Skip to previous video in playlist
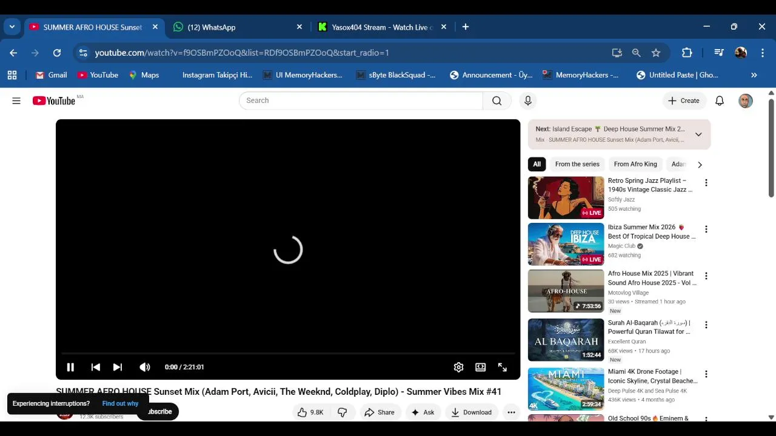Screen dimensions: 776x436 (95, 367)
